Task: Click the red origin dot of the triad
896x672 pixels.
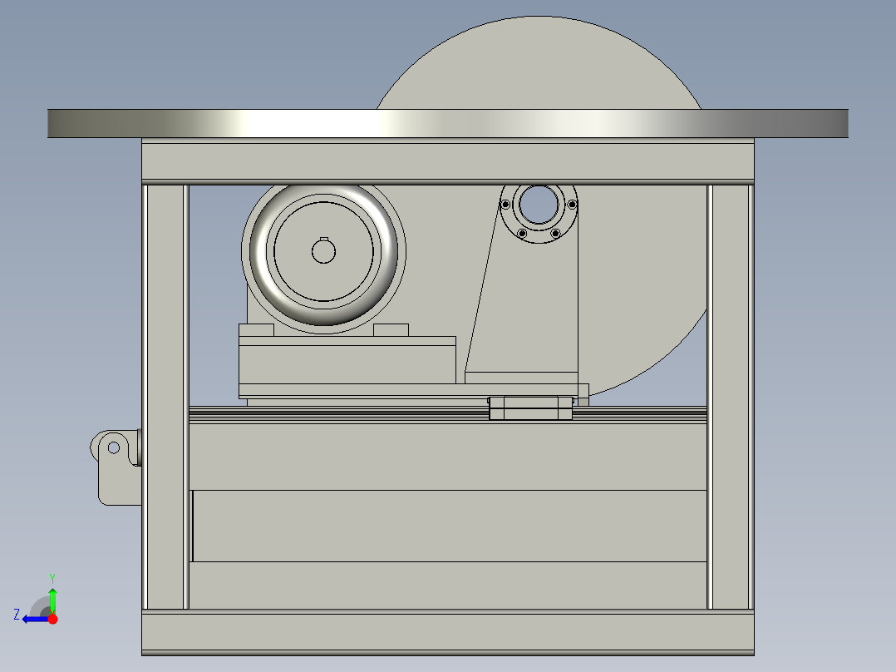Action: 53,619
